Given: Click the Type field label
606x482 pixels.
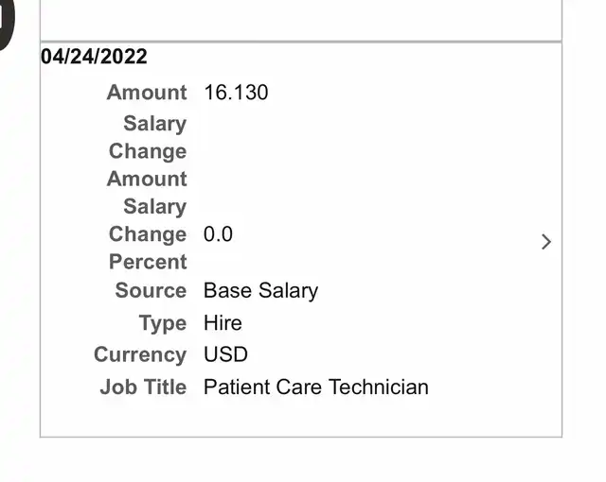Looking at the screenshot, I should (163, 323).
